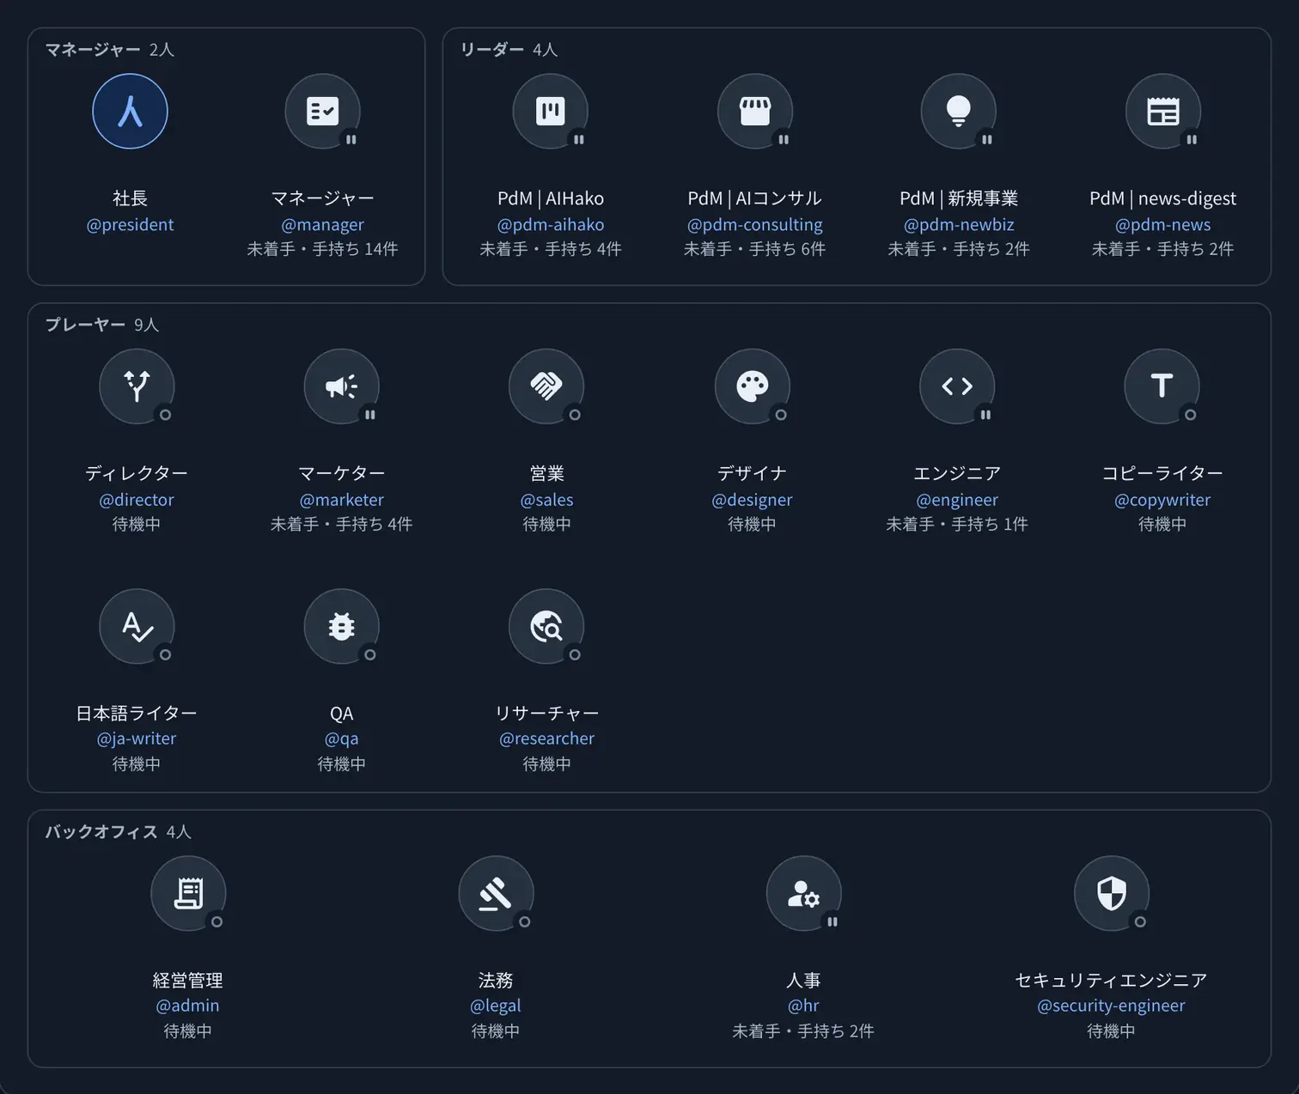Open the セキュリティエンジニア shield avatar
This screenshot has height=1094, width=1299.
click(x=1111, y=893)
